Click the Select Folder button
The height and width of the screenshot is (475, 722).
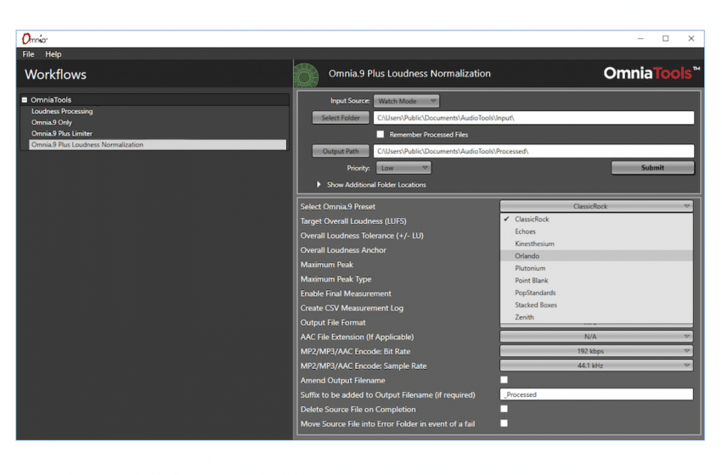coord(341,118)
